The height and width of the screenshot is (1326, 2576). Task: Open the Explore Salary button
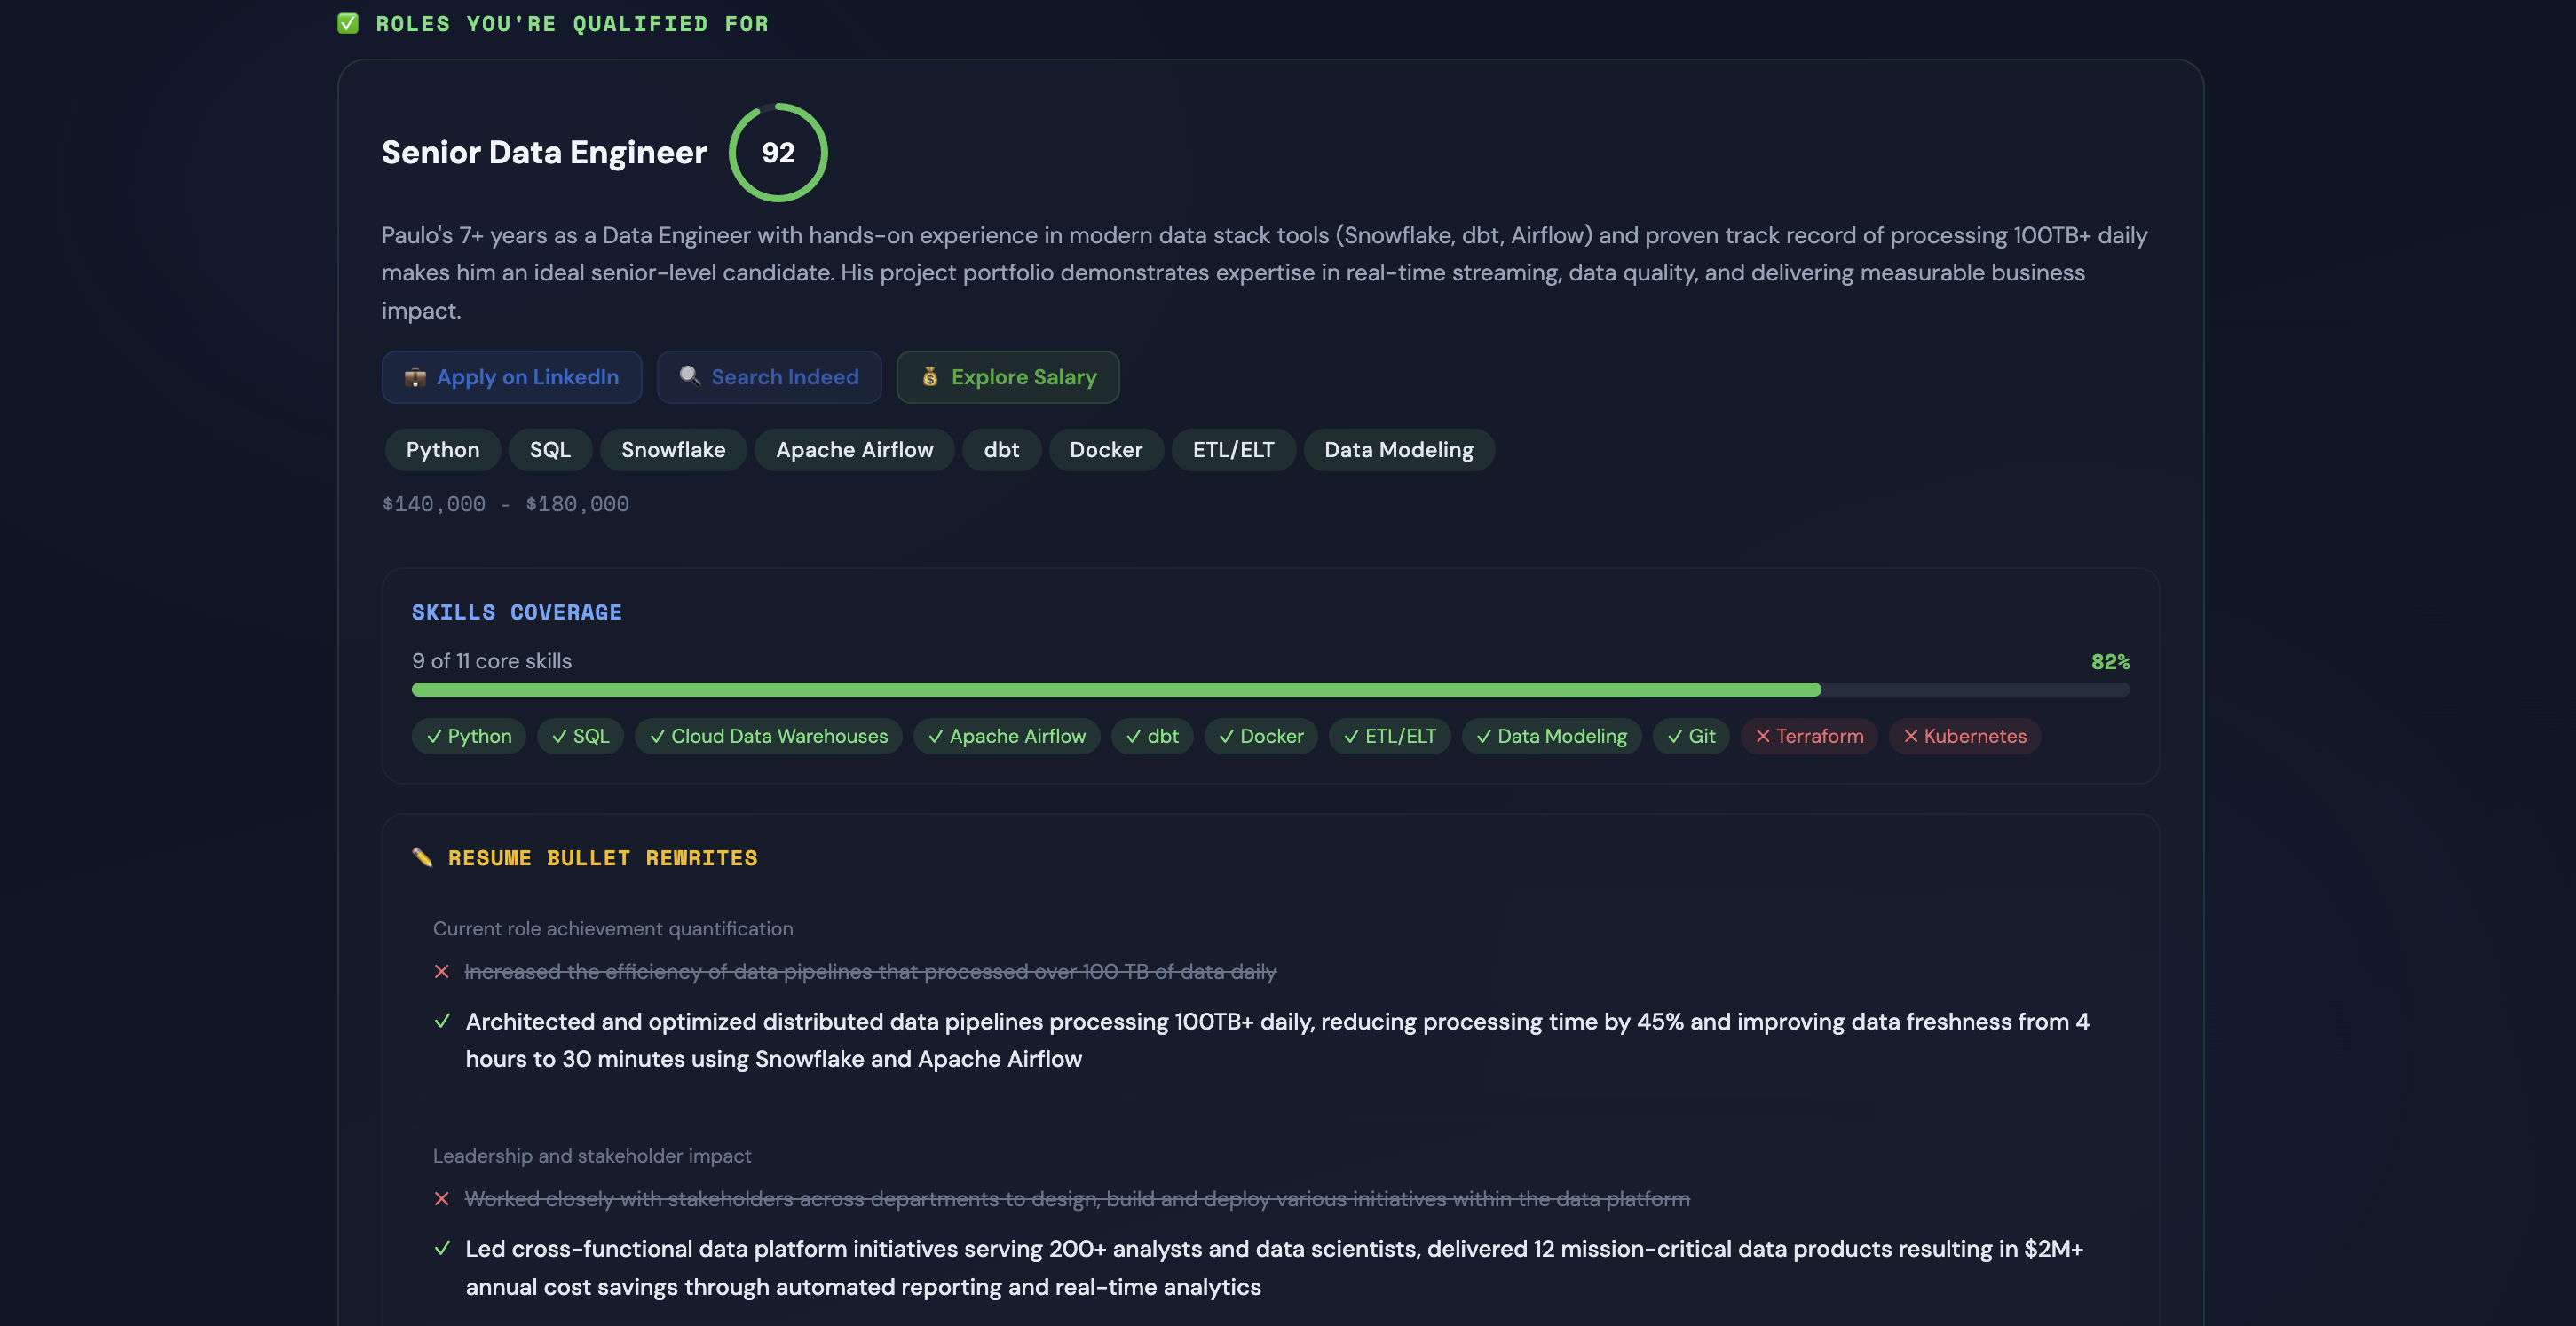tap(1023, 377)
